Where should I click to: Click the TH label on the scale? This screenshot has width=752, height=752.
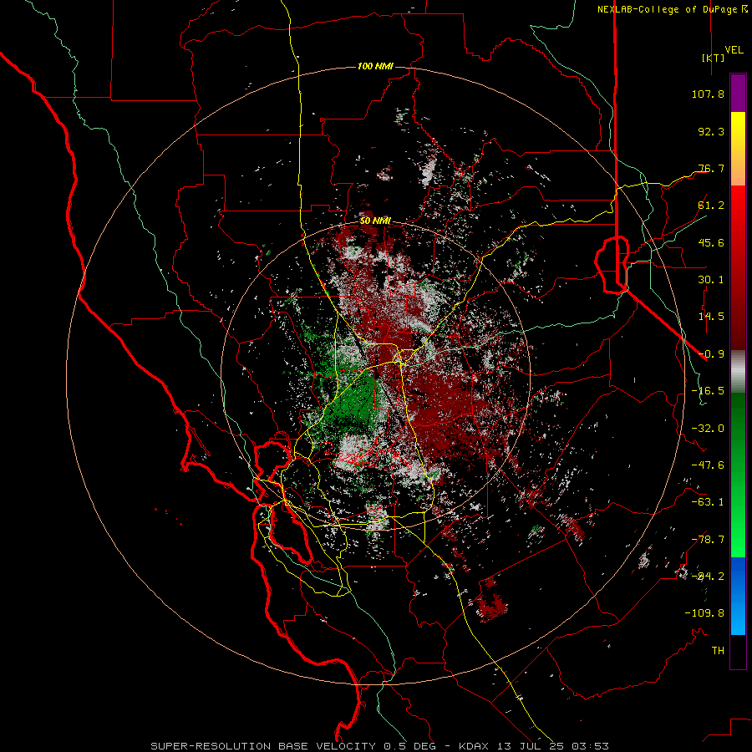coord(718,651)
